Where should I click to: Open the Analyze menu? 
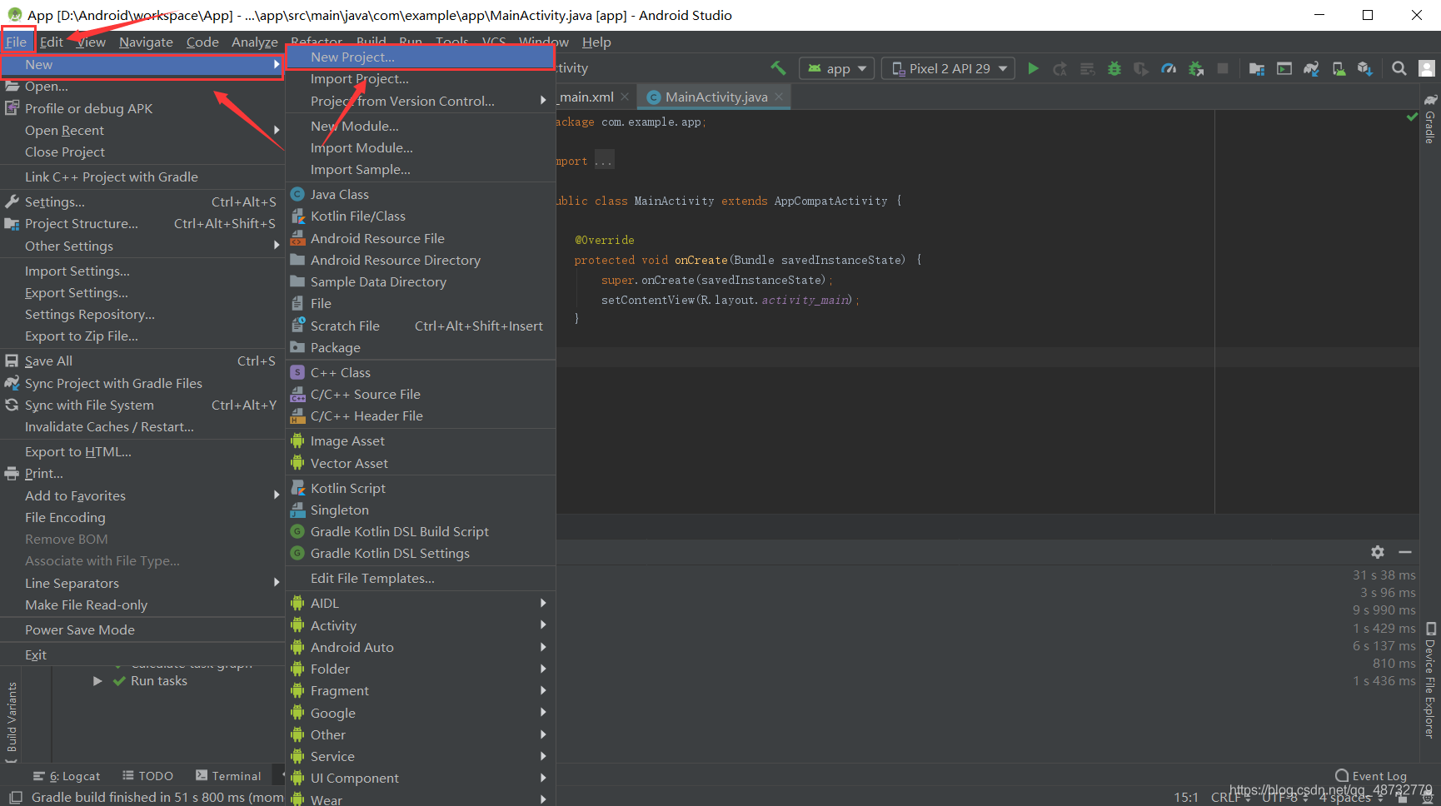[x=255, y=42]
